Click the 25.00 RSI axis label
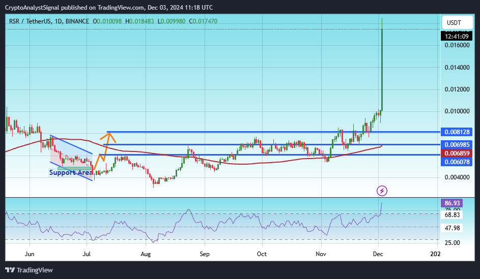 452,242
